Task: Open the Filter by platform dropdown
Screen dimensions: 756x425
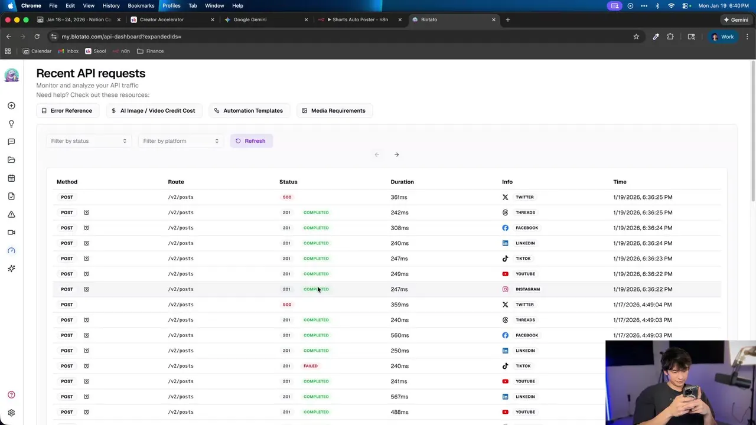Action: tap(181, 141)
